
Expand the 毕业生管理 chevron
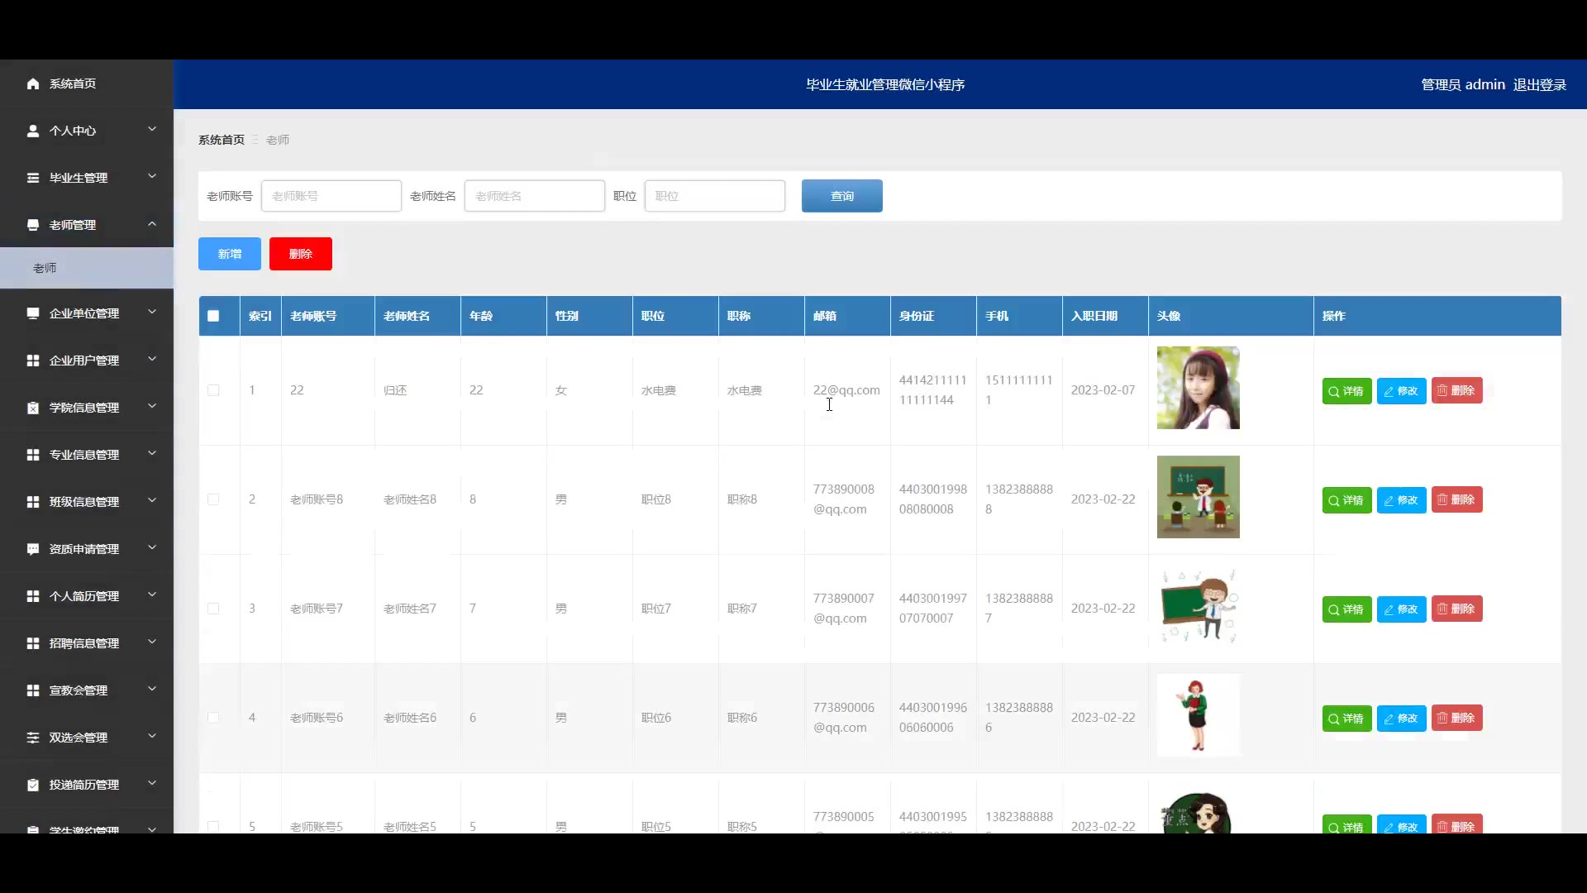pyautogui.click(x=152, y=176)
